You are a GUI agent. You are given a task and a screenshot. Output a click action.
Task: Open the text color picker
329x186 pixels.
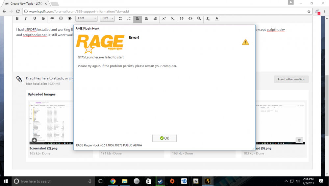[x=217, y=18]
